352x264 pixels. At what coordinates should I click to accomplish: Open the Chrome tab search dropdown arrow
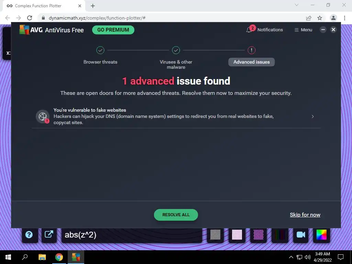pyautogui.click(x=297, y=5)
